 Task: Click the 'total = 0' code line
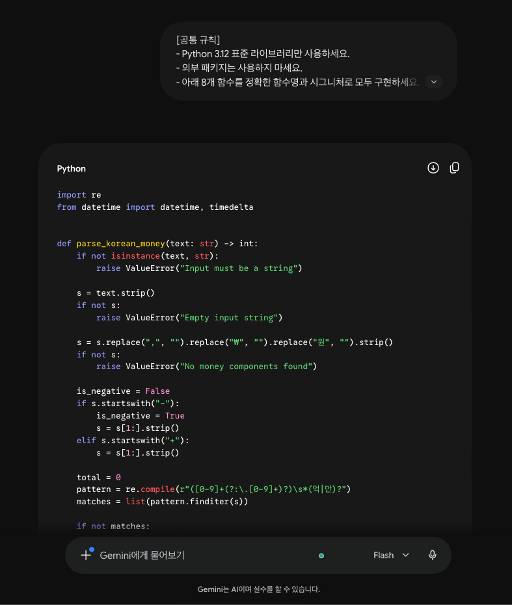99,477
